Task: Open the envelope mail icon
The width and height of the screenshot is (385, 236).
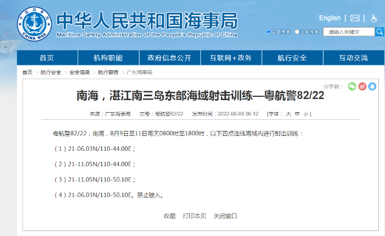Action: tap(355, 18)
